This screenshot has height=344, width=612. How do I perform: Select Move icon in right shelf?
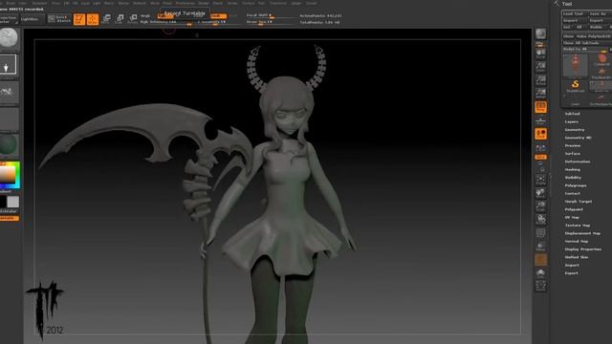pos(540,193)
